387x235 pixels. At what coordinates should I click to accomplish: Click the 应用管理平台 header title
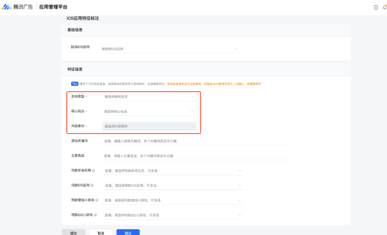coord(53,7)
